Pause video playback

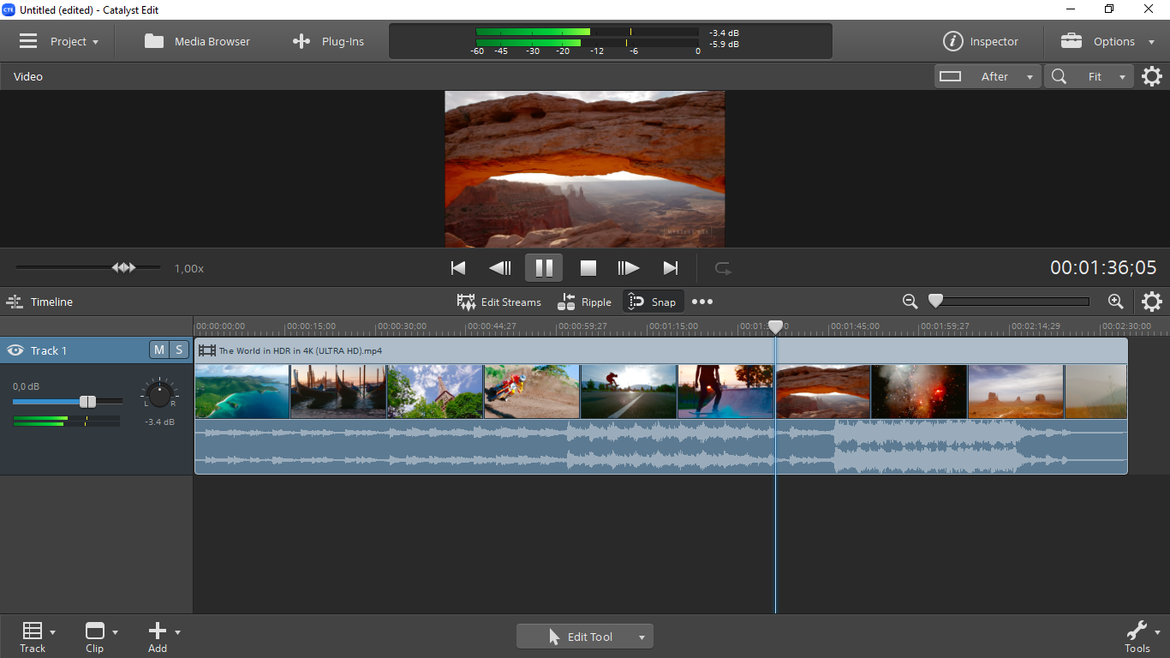tap(544, 268)
